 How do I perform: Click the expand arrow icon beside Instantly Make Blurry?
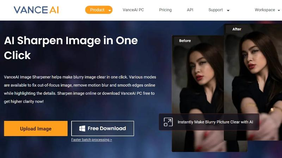point(168,122)
